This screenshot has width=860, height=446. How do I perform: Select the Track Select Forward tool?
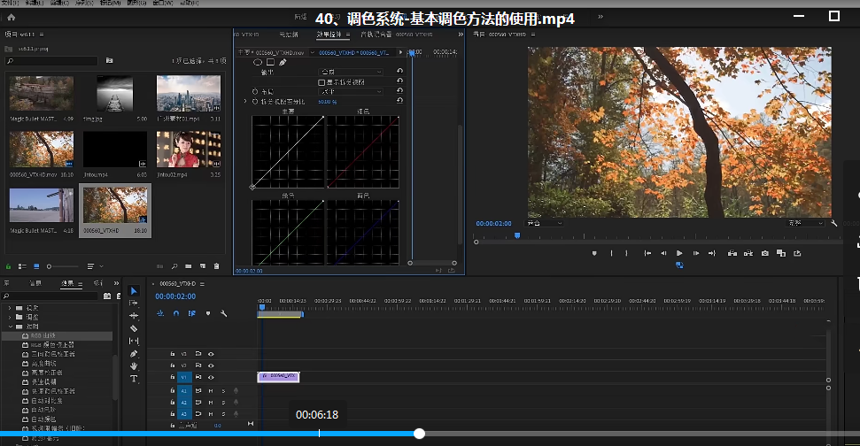click(x=133, y=303)
